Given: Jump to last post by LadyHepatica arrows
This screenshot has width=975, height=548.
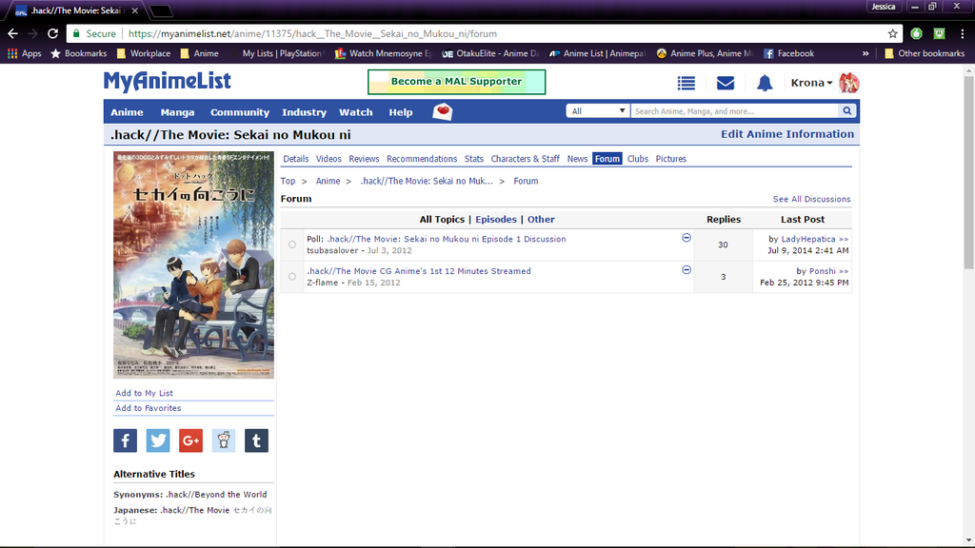Looking at the screenshot, I should click(x=844, y=239).
